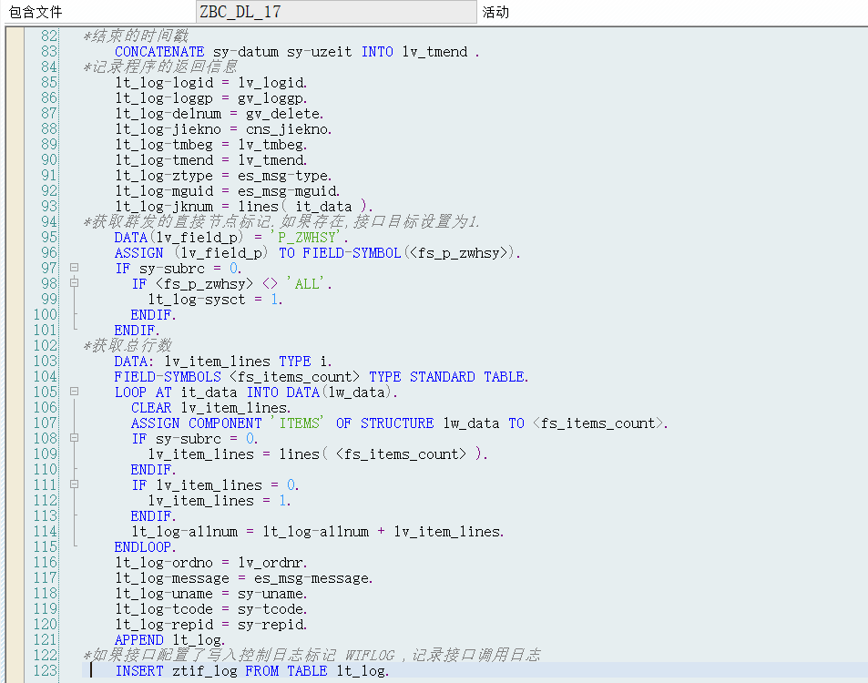Click comment '*记录程序的返回信息' on line 84
This screenshot has height=683, width=868.
pos(160,67)
